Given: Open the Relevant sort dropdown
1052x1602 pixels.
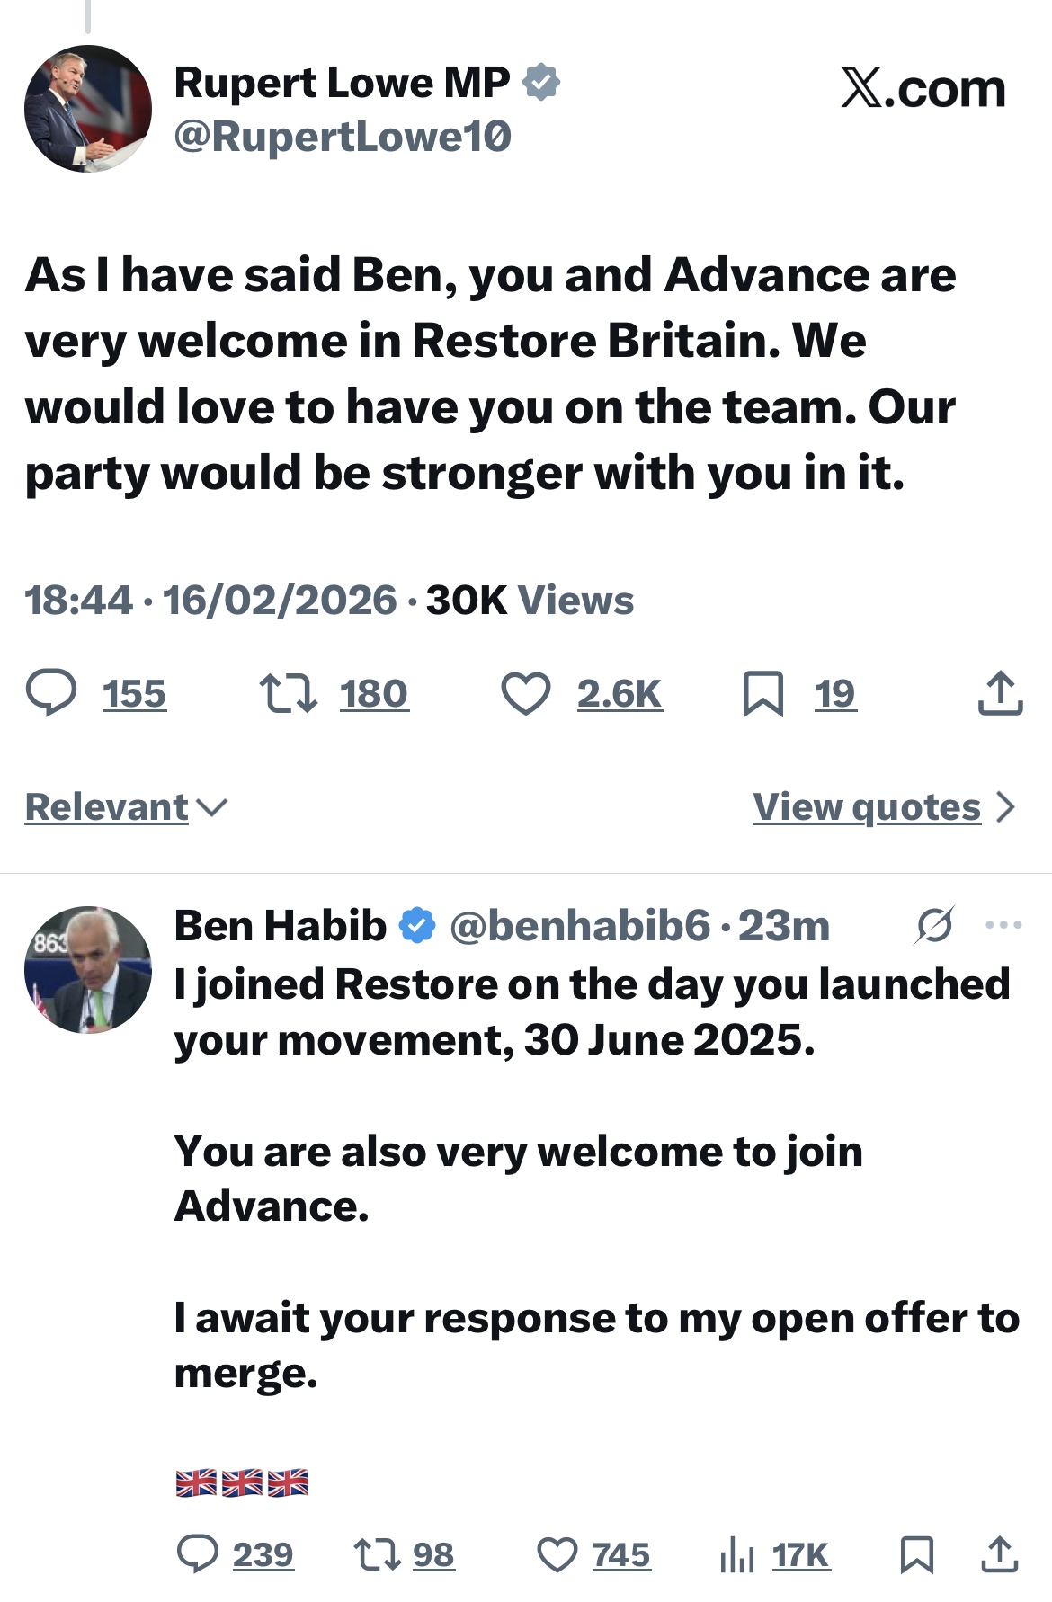Looking at the screenshot, I should pyautogui.click(x=126, y=807).
